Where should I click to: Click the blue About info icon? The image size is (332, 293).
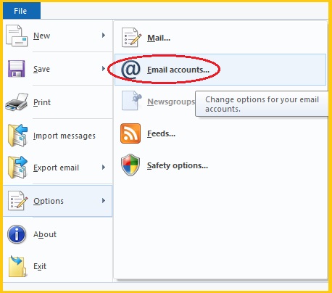[17, 234]
